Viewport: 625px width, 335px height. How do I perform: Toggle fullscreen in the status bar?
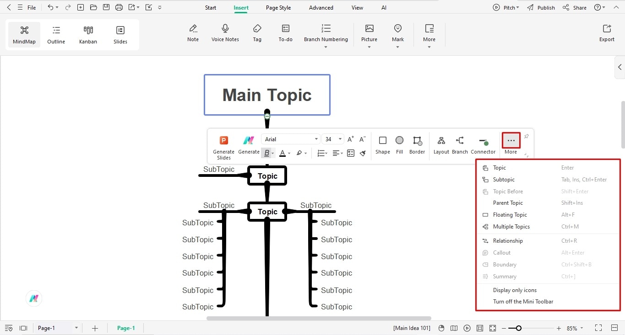tap(598, 328)
